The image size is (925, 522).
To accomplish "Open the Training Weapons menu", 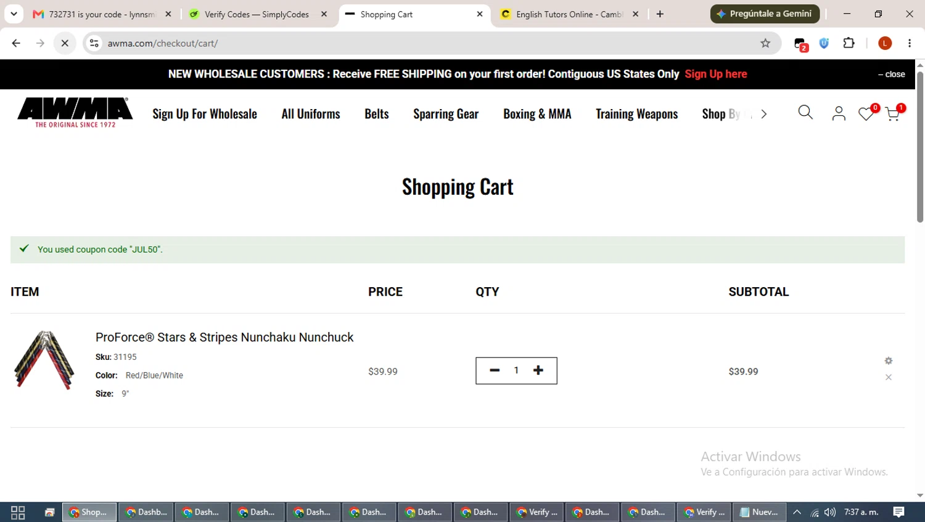I will (x=636, y=114).
